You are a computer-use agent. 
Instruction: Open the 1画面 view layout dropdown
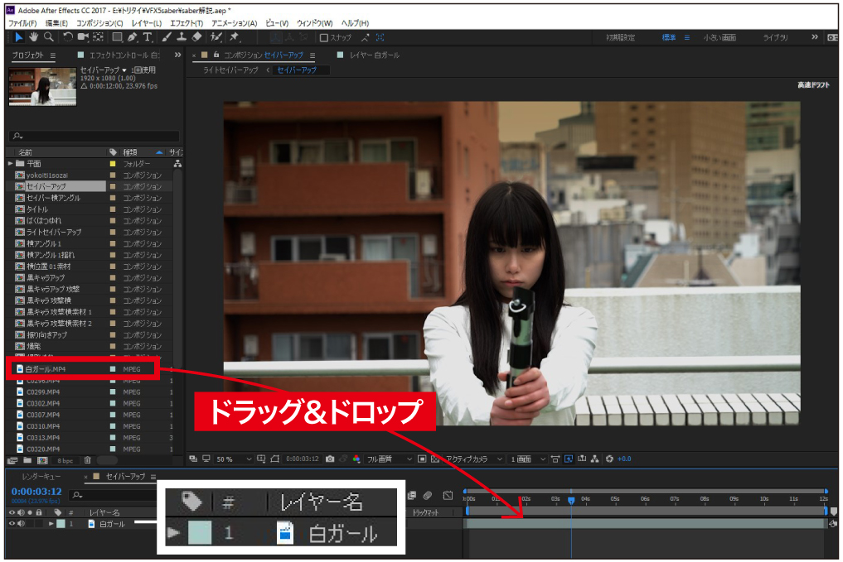click(x=527, y=459)
